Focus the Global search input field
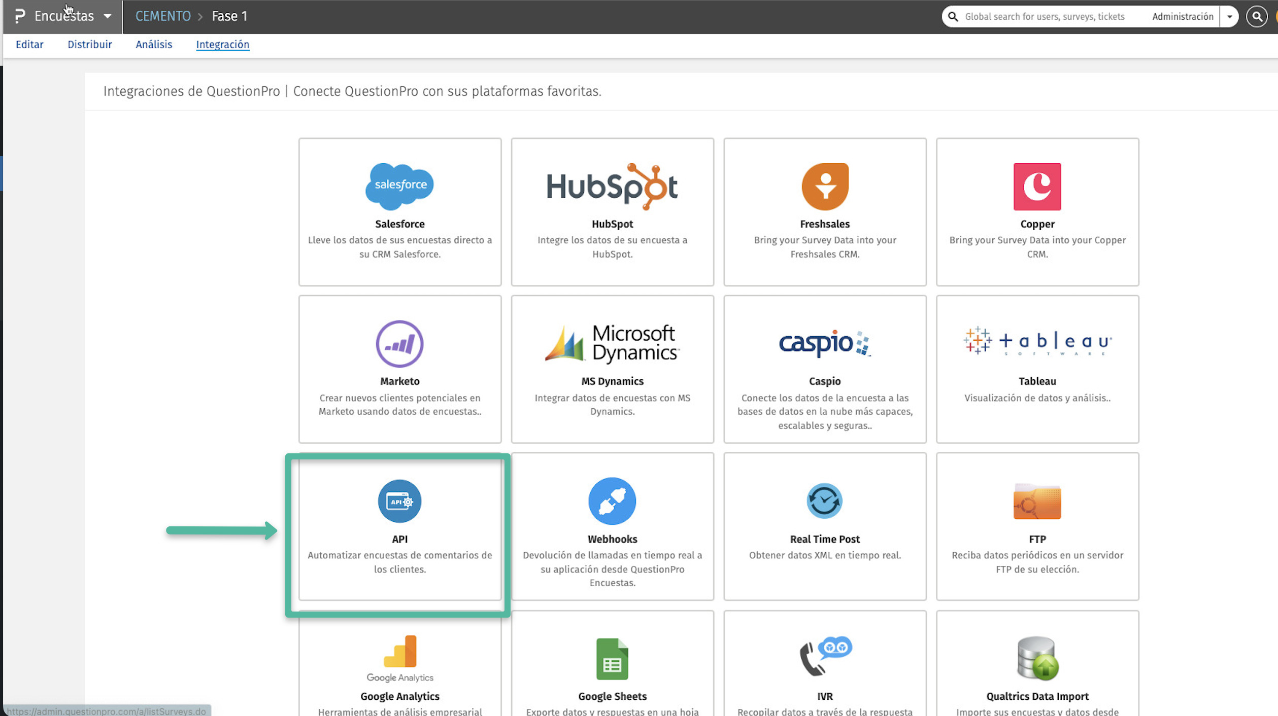Image resolution: width=1278 pixels, height=716 pixels. point(1045,17)
